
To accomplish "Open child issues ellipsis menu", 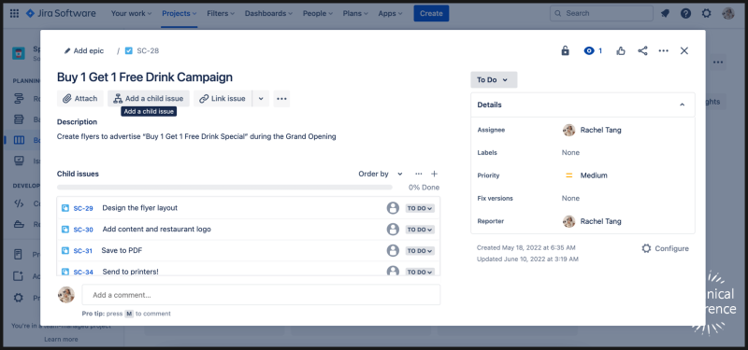I will click(418, 174).
